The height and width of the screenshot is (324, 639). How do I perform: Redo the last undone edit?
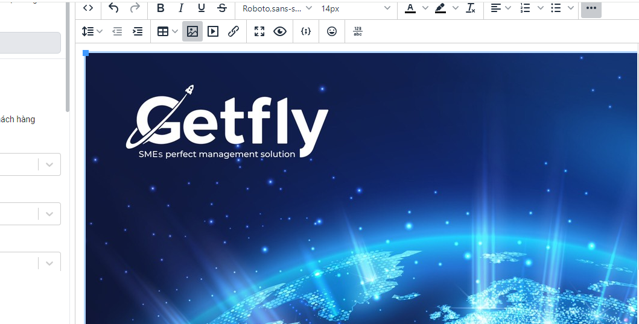[x=135, y=8]
